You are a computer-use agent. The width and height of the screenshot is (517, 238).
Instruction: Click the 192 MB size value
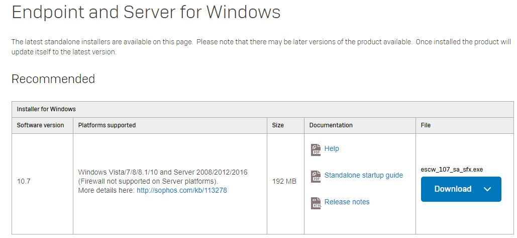point(284,181)
